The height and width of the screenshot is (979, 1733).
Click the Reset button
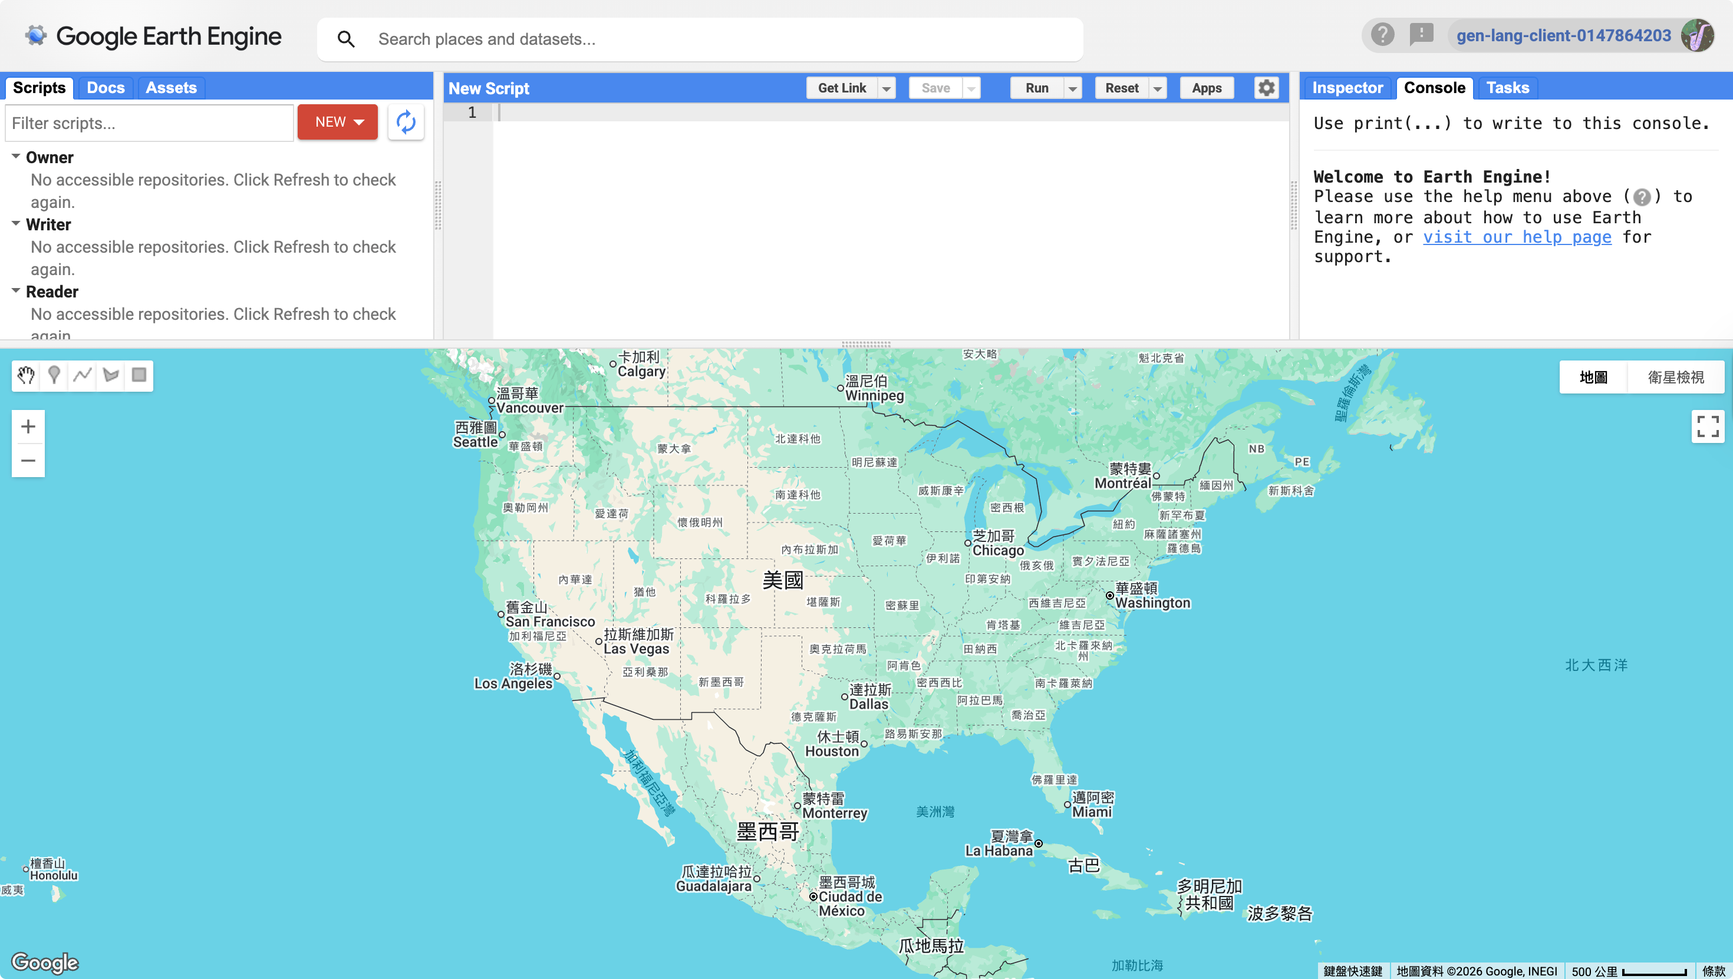coord(1122,88)
